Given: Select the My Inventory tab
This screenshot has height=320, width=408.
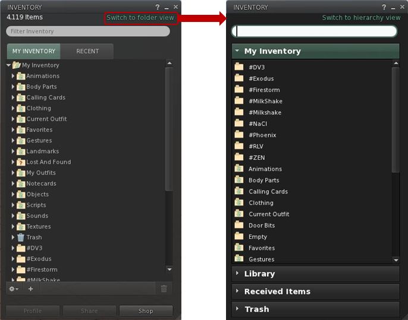Looking at the screenshot, I should 34,51.
